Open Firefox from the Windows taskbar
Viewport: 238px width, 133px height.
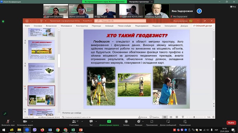pyautogui.click(x=42, y=130)
